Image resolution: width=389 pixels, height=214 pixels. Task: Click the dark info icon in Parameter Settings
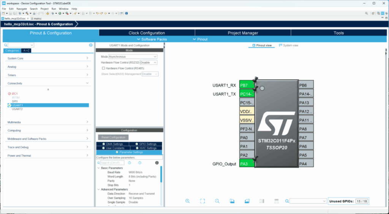pyautogui.click(x=157, y=163)
